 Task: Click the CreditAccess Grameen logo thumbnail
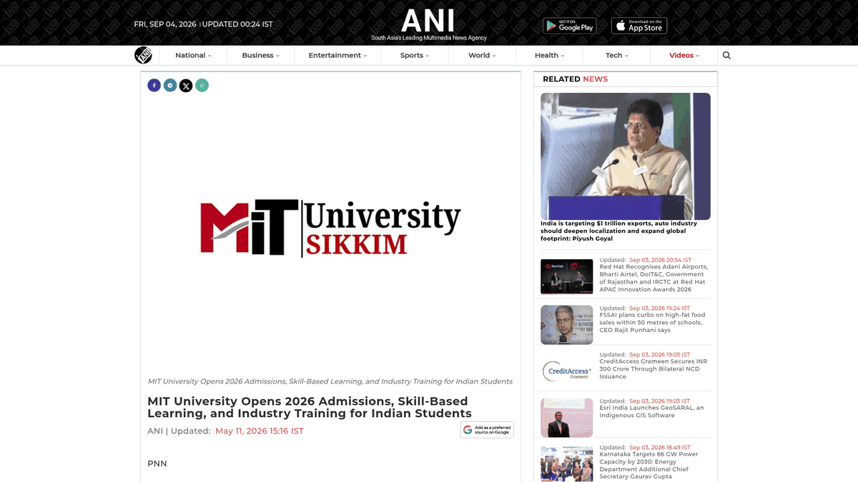click(x=566, y=371)
